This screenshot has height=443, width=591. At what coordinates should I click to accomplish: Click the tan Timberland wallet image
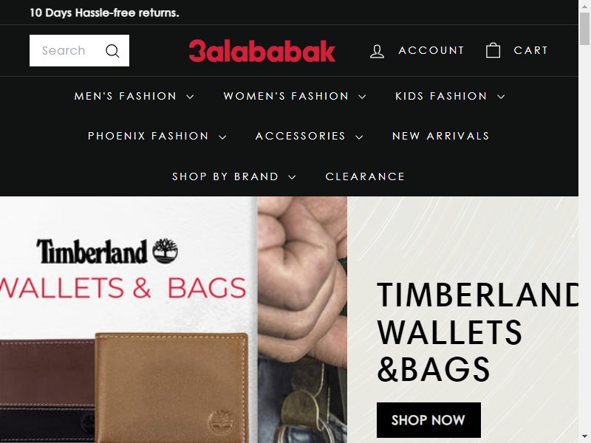[172, 387]
